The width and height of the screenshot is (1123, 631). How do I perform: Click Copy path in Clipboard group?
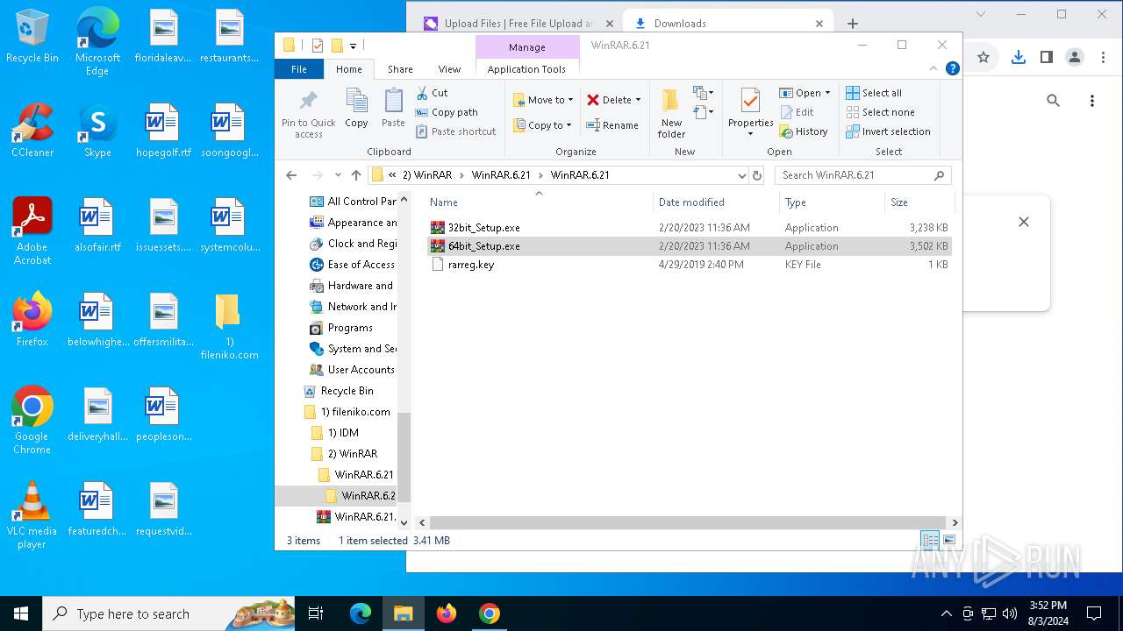[447, 112]
